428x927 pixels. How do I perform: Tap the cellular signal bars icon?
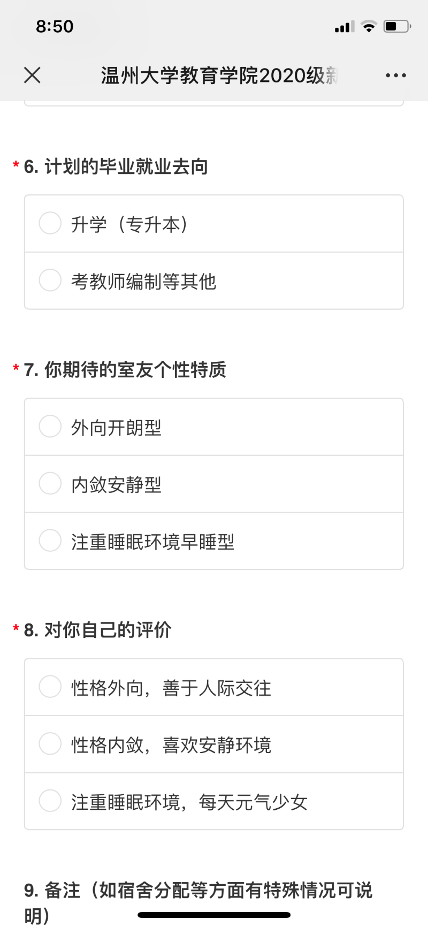click(344, 27)
